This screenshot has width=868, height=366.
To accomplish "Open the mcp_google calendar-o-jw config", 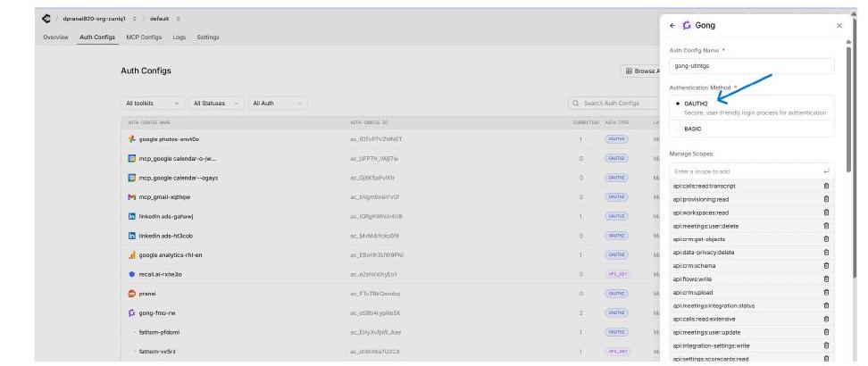I will click(178, 158).
